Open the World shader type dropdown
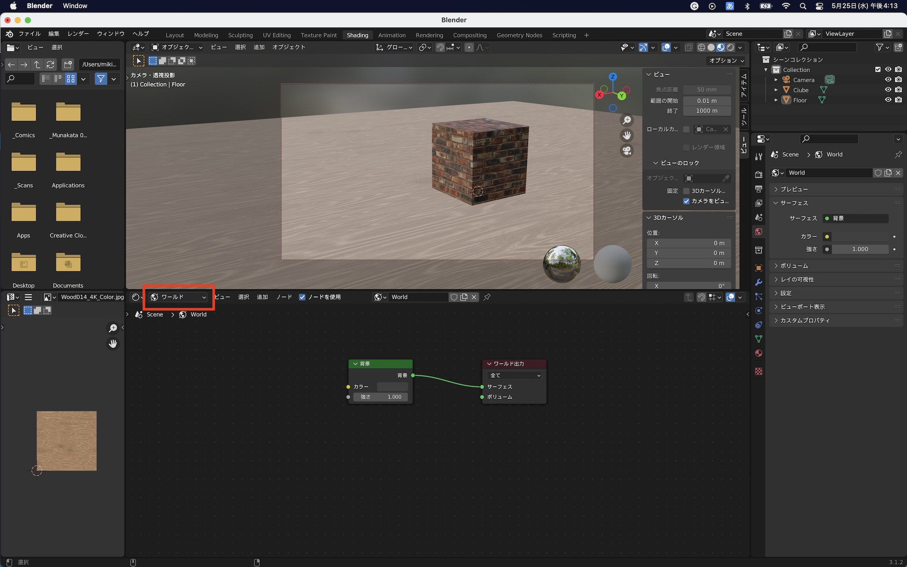 [179, 297]
